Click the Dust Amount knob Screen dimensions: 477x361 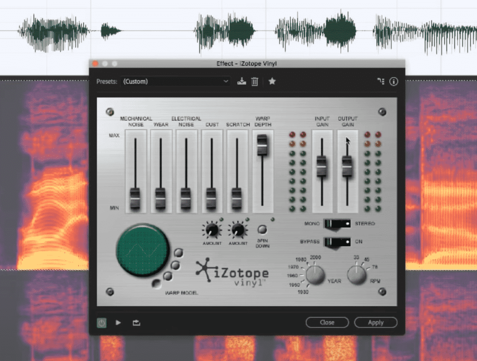[212, 230]
